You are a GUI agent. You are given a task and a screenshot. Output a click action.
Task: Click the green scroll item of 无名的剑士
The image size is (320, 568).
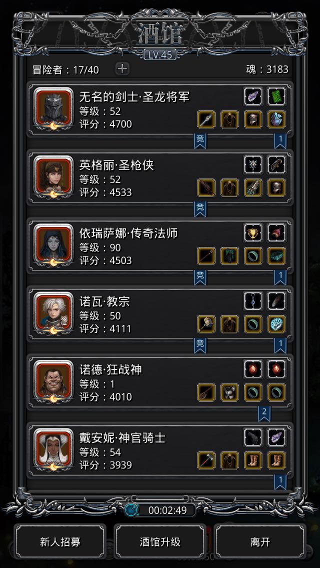pos(277,96)
